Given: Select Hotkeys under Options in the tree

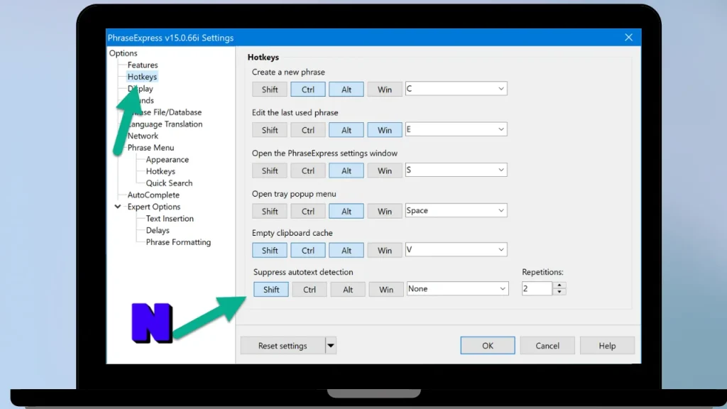Looking at the screenshot, I should click(142, 77).
